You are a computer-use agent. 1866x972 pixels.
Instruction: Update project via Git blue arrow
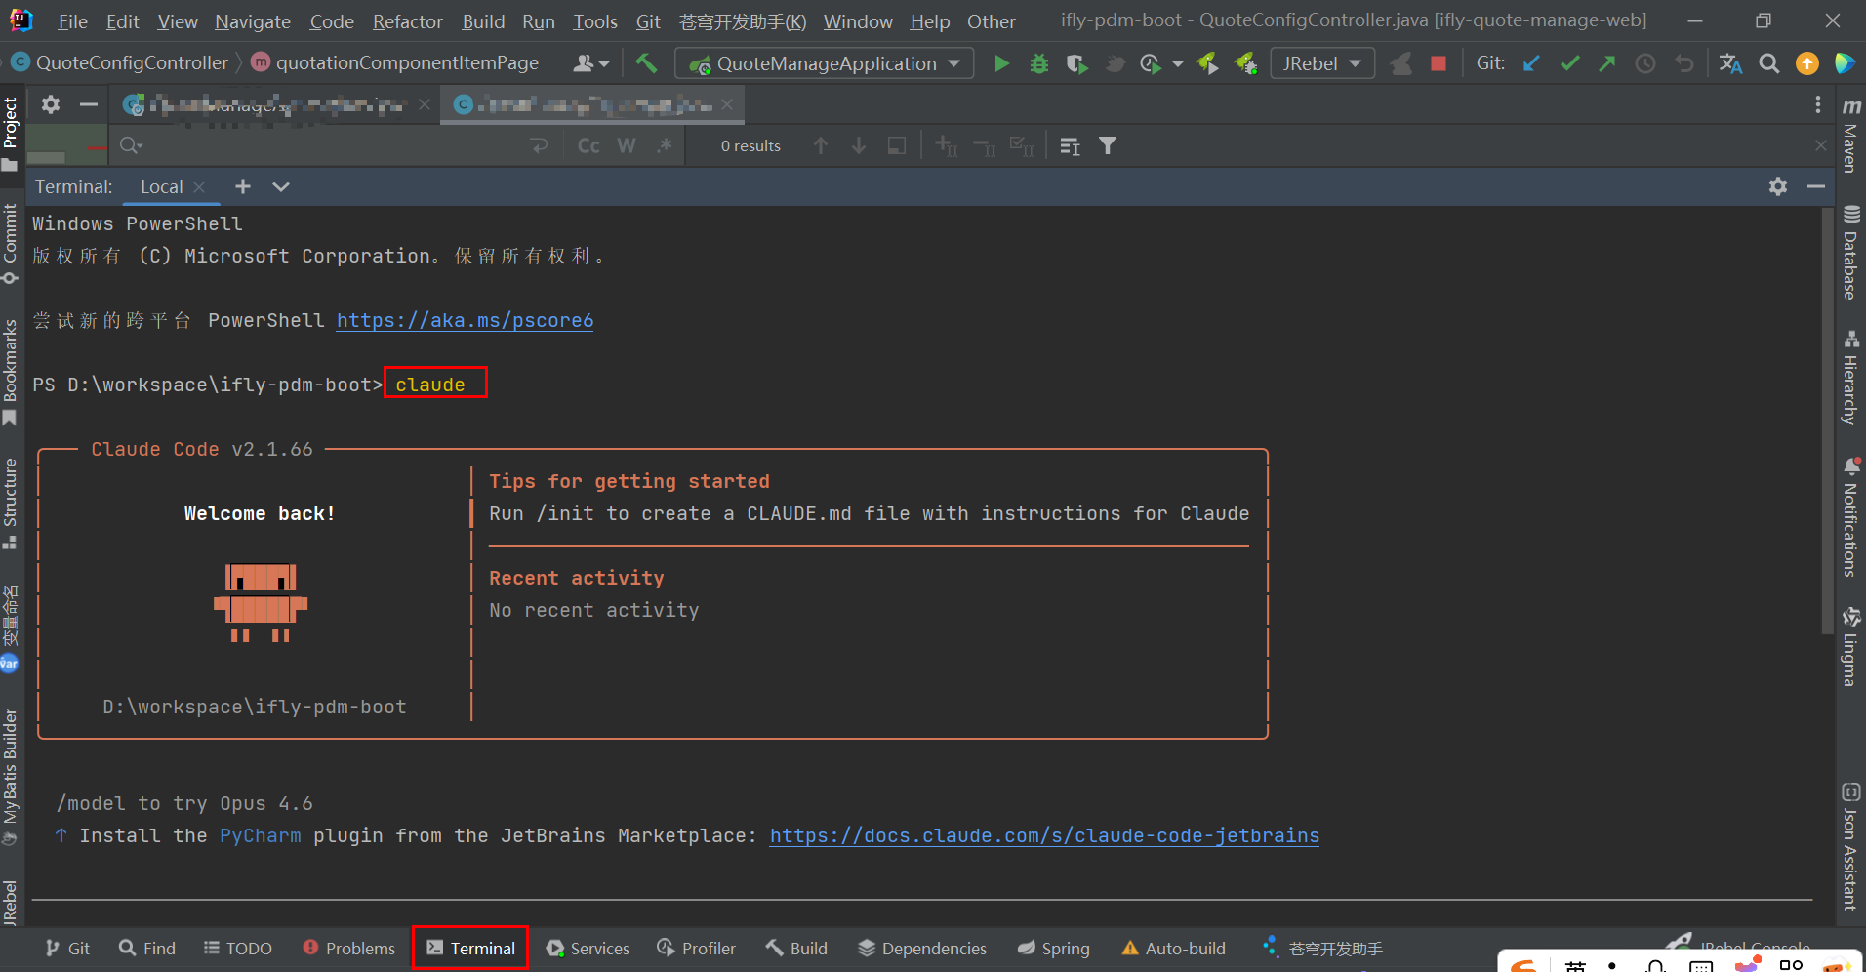[x=1531, y=63]
